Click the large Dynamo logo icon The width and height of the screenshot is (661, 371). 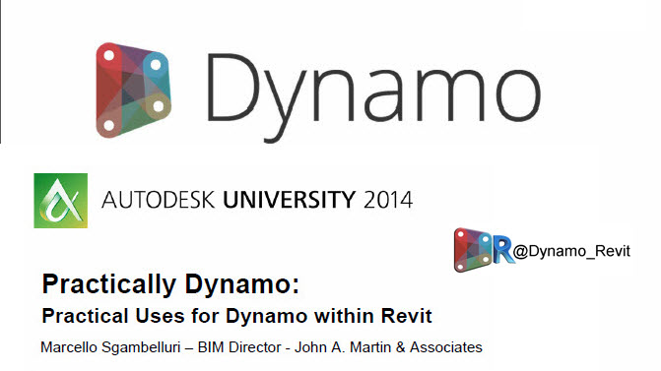[x=133, y=91]
